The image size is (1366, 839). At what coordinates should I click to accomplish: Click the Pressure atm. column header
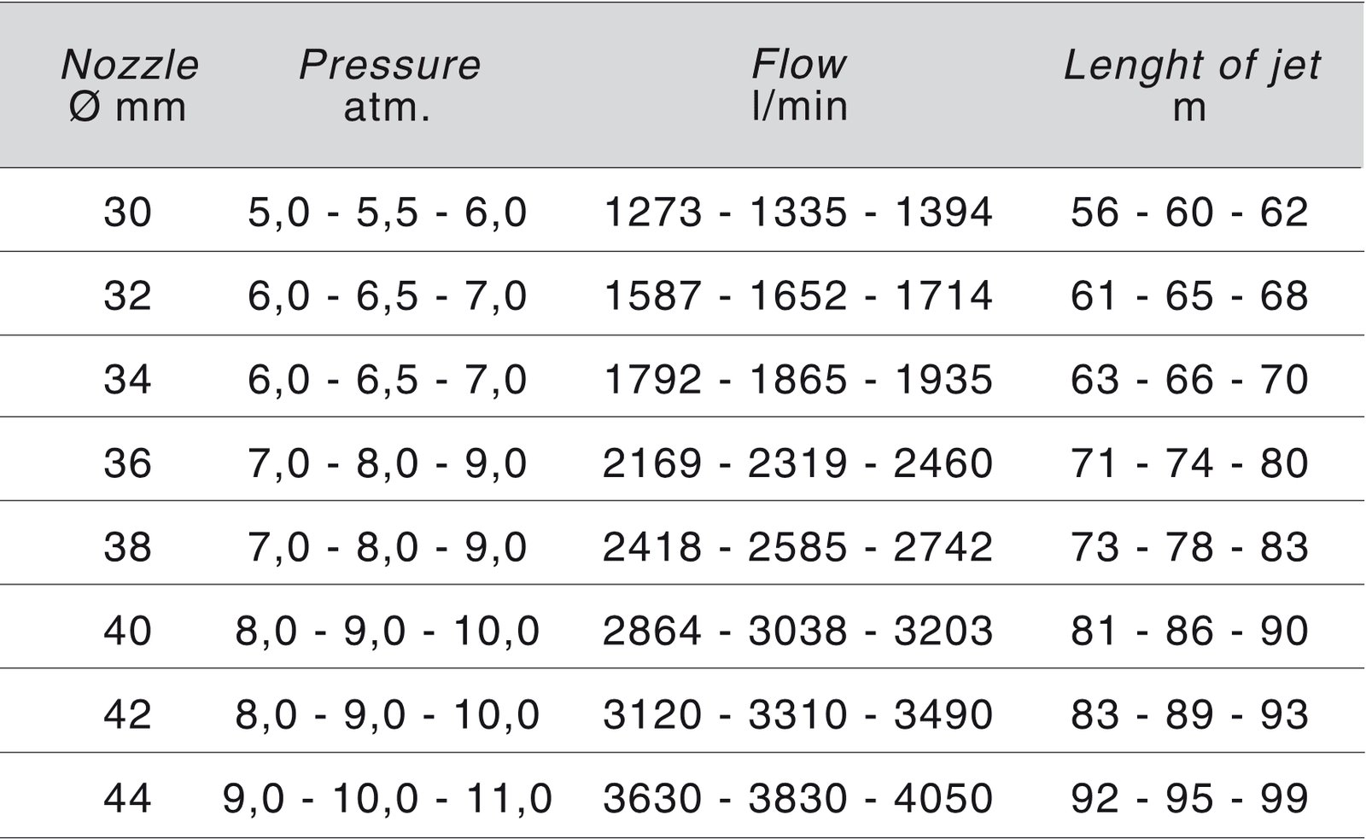389,85
